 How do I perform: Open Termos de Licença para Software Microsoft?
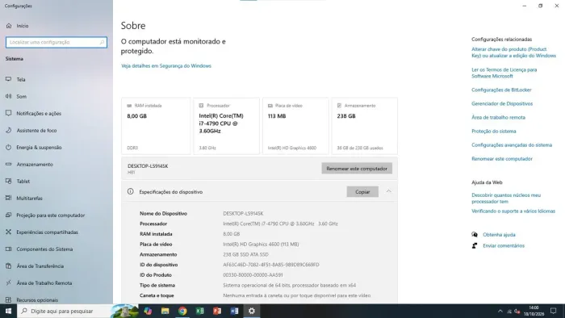point(504,73)
